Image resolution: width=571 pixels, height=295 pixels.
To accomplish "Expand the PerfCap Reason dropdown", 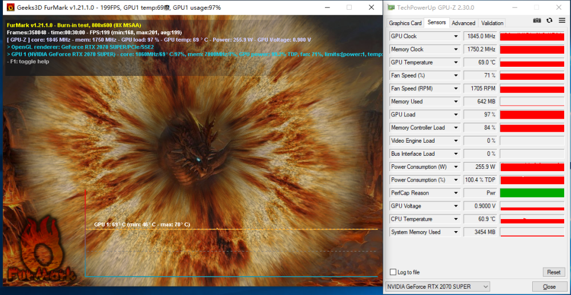I will (456, 193).
